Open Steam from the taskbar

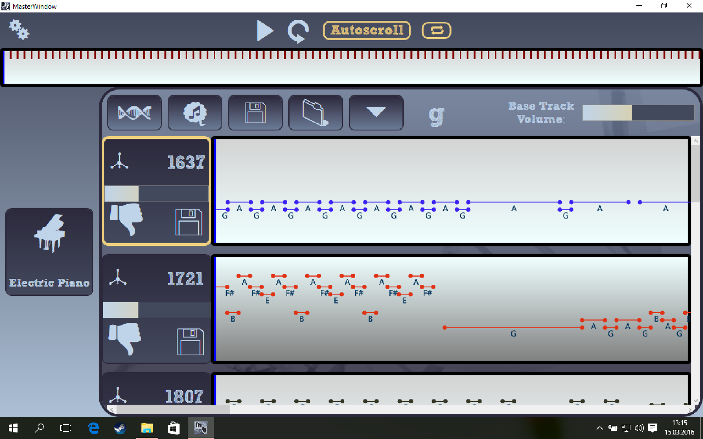point(120,428)
